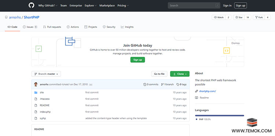Open the Why GitHub? dropdown menu
275x136 pixels.
coord(48,5)
